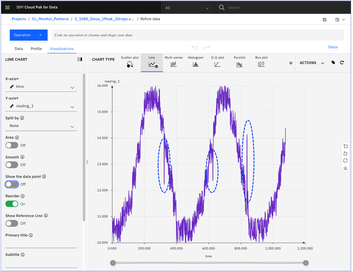Click the restore chart view icon

[345, 161]
